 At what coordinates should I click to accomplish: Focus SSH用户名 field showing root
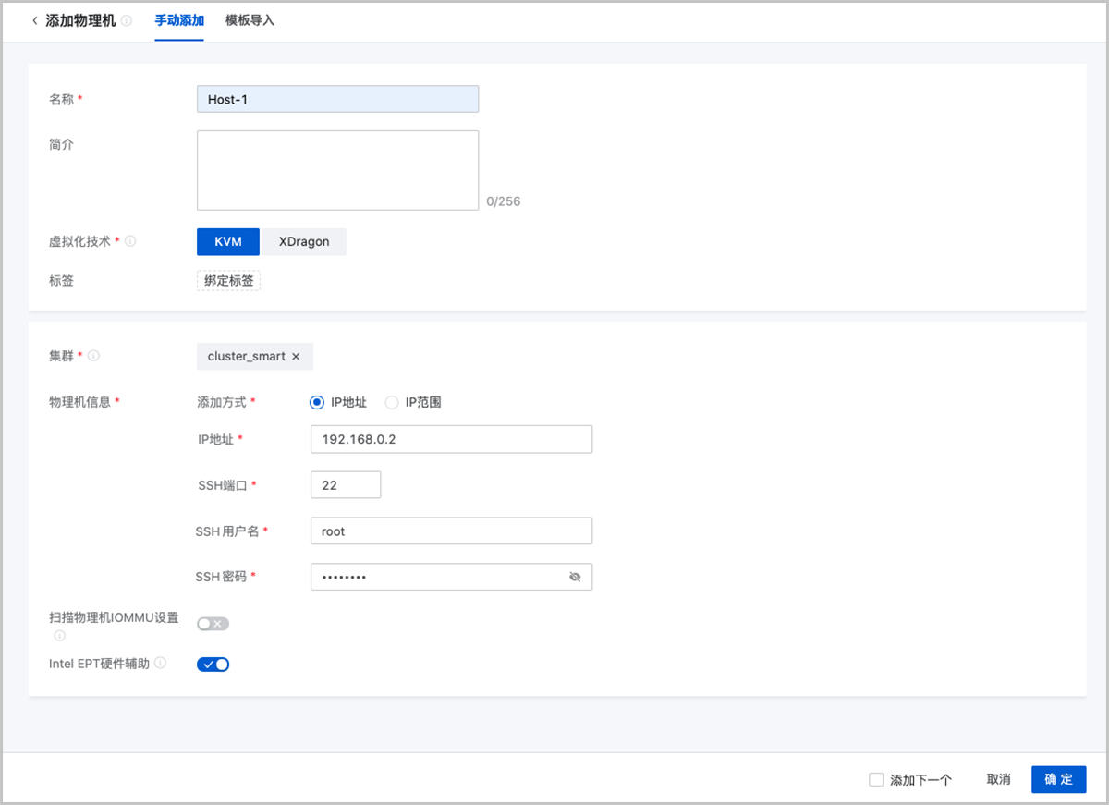coord(451,531)
